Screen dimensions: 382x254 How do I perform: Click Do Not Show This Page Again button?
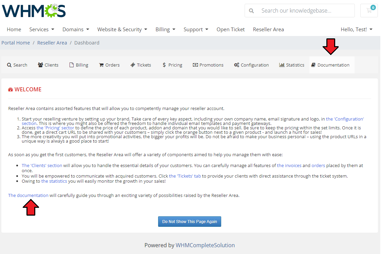tap(190, 222)
